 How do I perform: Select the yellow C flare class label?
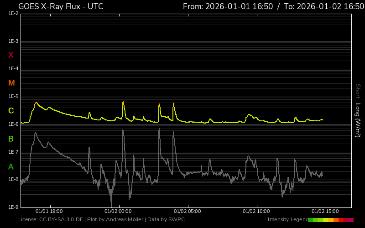11,111
